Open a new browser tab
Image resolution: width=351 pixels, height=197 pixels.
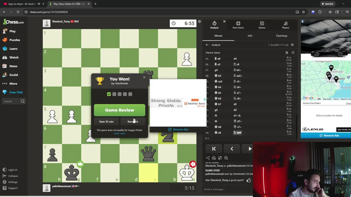pyautogui.click(x=95, y=4)
